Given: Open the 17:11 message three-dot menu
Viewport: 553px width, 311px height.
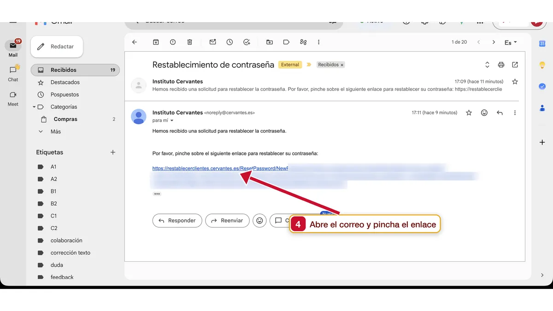Looking at the screenshot, I should point(515,112).
